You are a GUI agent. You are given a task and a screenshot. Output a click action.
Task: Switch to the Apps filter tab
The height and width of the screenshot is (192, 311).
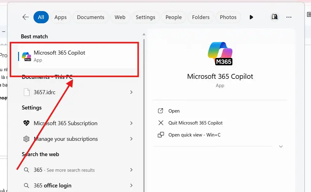click(x=60, y=17)
